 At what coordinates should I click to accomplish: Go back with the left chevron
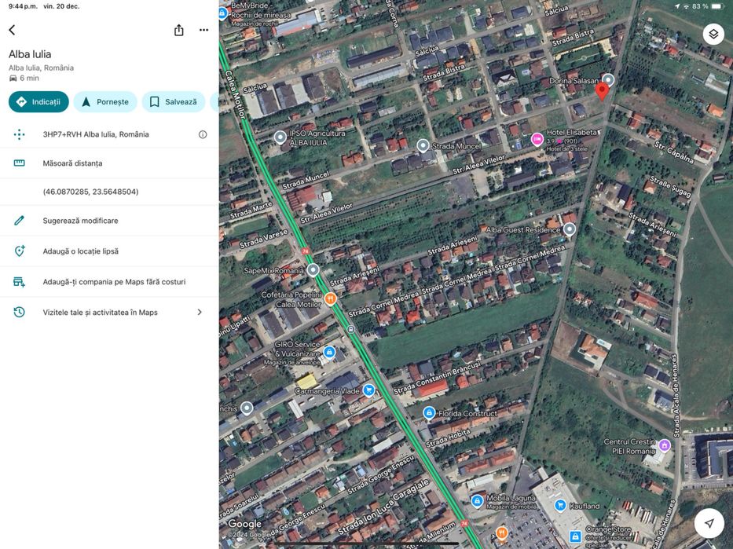[12, 31]
